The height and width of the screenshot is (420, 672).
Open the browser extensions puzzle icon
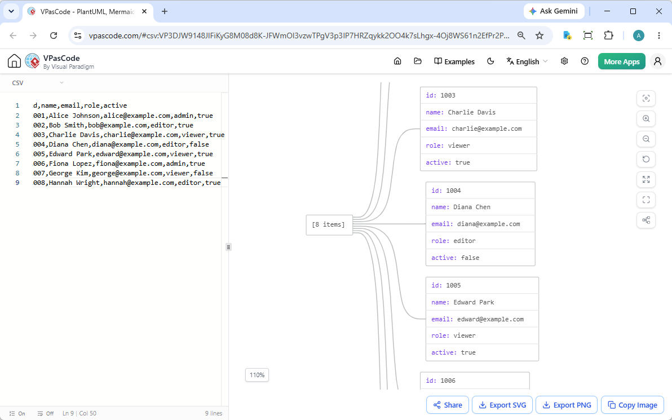[608, 36]
